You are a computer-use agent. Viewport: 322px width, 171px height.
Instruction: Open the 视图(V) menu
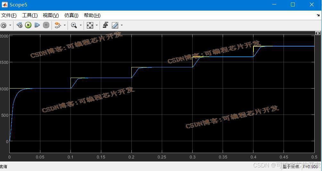click(x=51, y=15)
